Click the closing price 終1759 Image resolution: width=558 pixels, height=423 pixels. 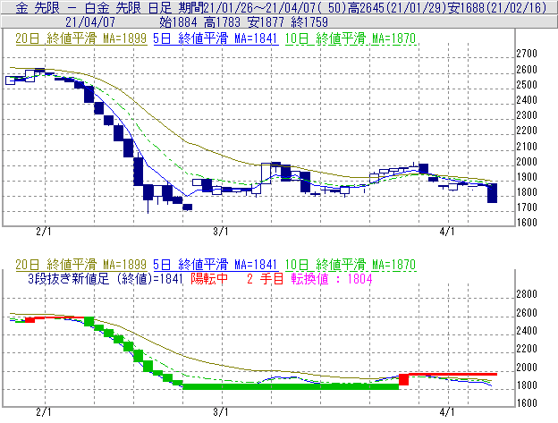pyautogui.click(x=309, y=22)
